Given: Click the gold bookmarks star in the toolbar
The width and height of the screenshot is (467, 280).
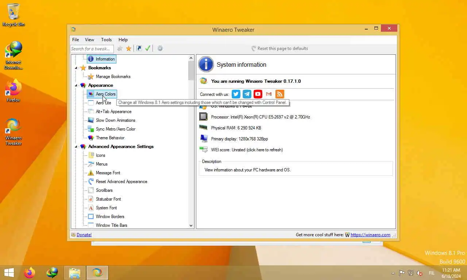Looking at the screenshot, I should point(129,48).
